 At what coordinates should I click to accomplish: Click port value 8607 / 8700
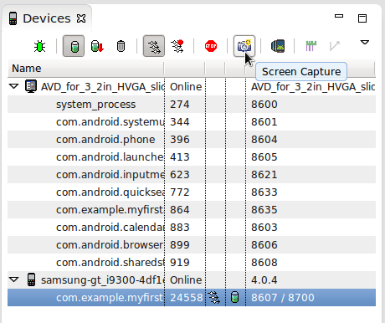coord(283,298)
